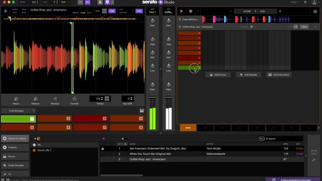The height and width of the screenshot is (181, 322).
Task: Turn the Release knob
Action: (x=35, y=99)
